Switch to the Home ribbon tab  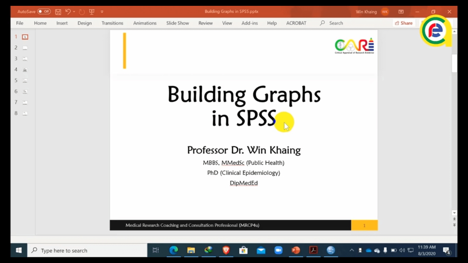(40, 23)
